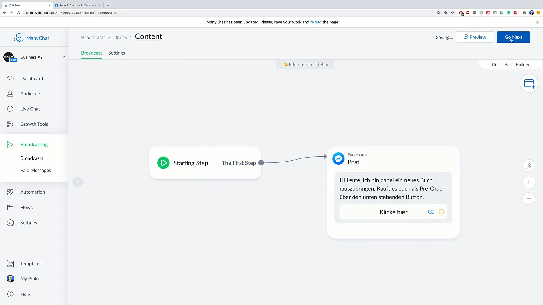The image size is (543, 305).
Task: Click the Live Chat bubble icon
Action: (10, 109)
